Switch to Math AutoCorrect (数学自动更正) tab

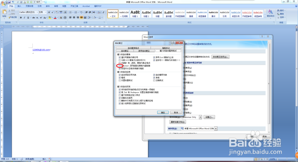coord(144,51)
